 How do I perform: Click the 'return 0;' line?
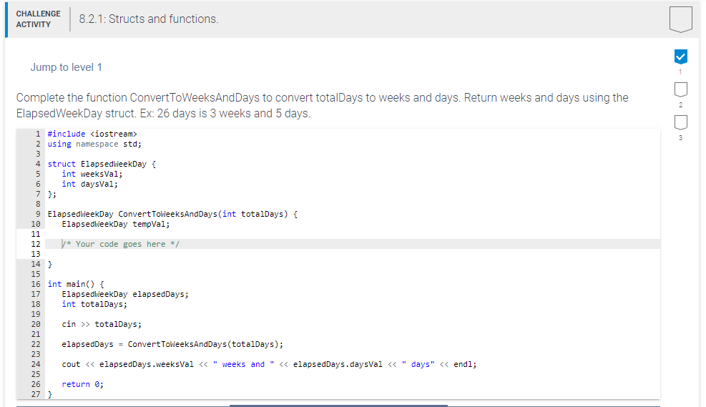(x=82, y=385)
